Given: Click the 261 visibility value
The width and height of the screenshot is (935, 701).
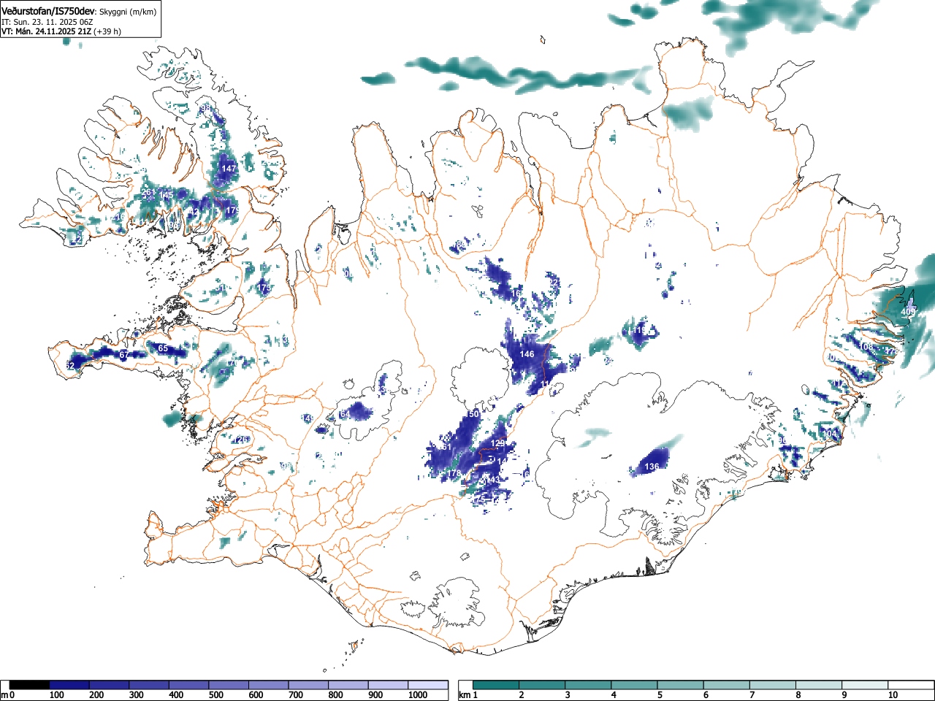Looking at the screenshot, I should coord(148,193).
